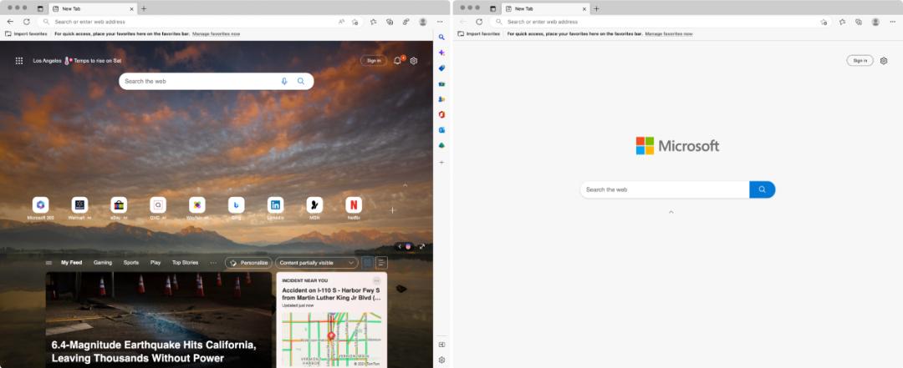The image size is (903, 368).
Task: Click Import favorites in the left window
Action: pos(26,34)
